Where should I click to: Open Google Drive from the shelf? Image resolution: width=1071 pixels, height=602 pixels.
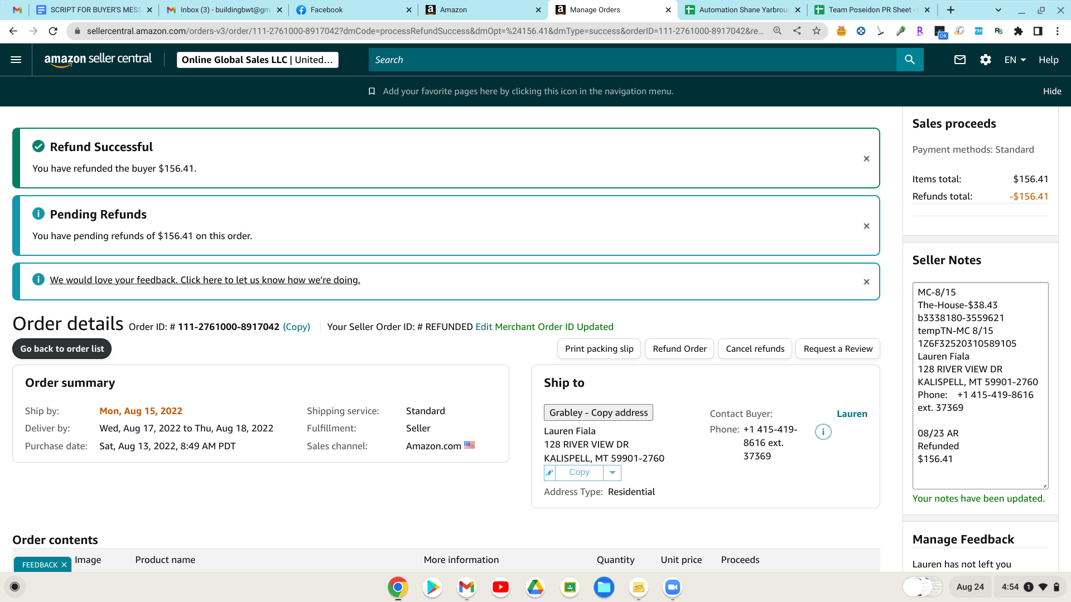(x=535, y=587)
